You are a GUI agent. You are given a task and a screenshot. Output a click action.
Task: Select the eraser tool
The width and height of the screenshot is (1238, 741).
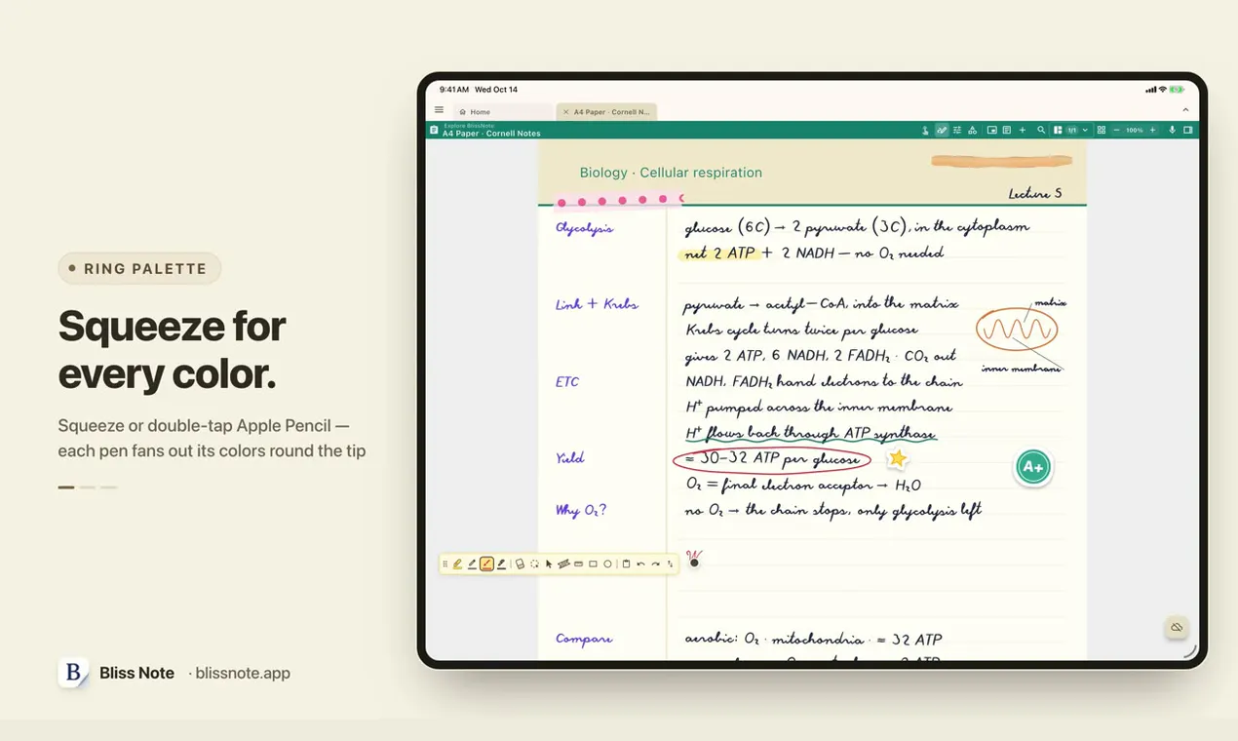[x=520, y=564]
